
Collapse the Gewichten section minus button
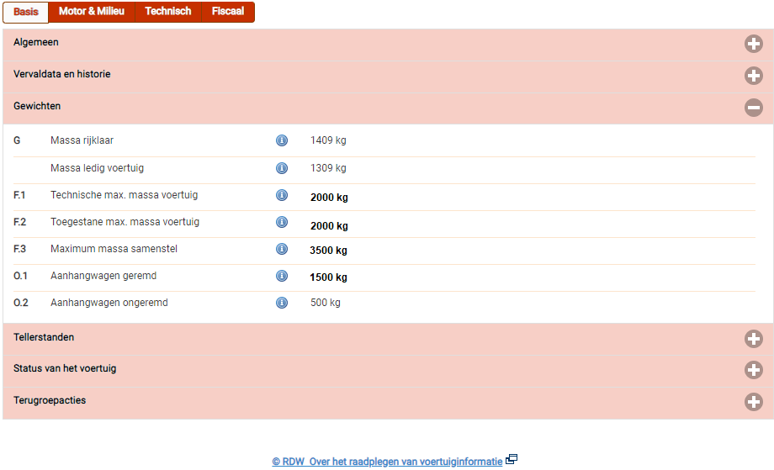click(x=753, y=108)
